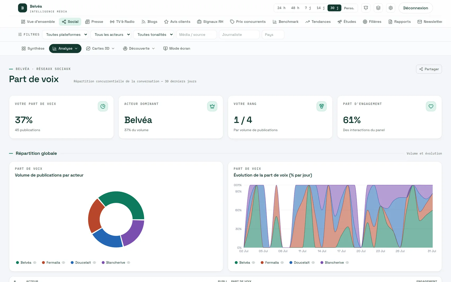451x282 pixels.
Task: Click the Filtres sliders icon
Action: [20, 35]
